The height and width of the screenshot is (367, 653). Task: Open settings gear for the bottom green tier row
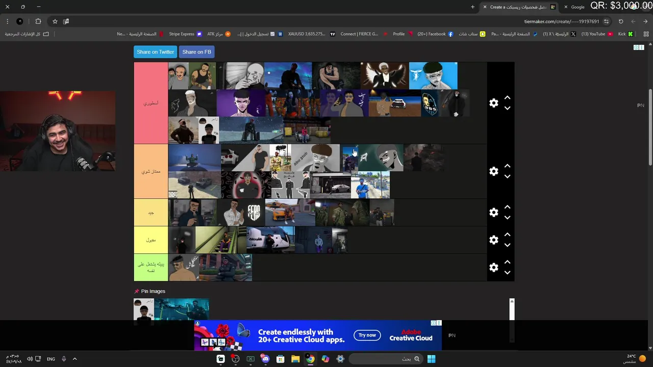[x=493, y=268]
